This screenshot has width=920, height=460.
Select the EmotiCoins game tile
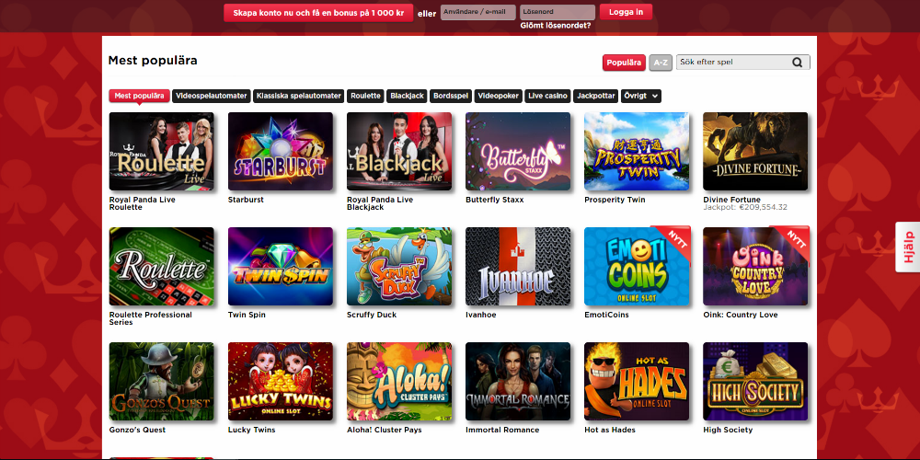pos(637,267)
